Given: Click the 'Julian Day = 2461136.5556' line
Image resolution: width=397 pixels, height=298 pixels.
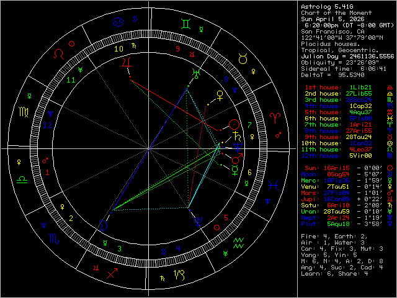Looking at the screenshot, I should pyautogui.click(x=347, y=56).
